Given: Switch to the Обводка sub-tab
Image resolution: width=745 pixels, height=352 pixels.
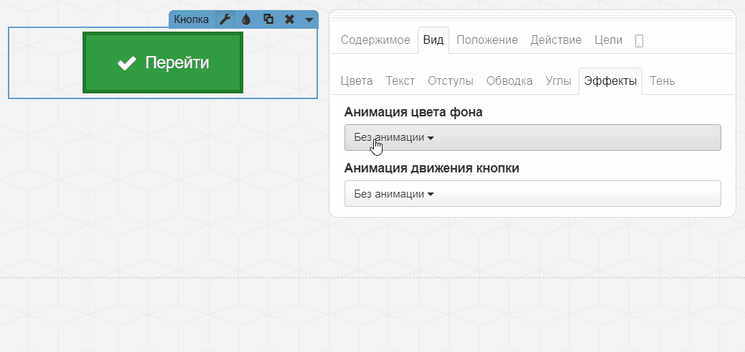Looking at the screenshot, I should [x=510, y=81].
